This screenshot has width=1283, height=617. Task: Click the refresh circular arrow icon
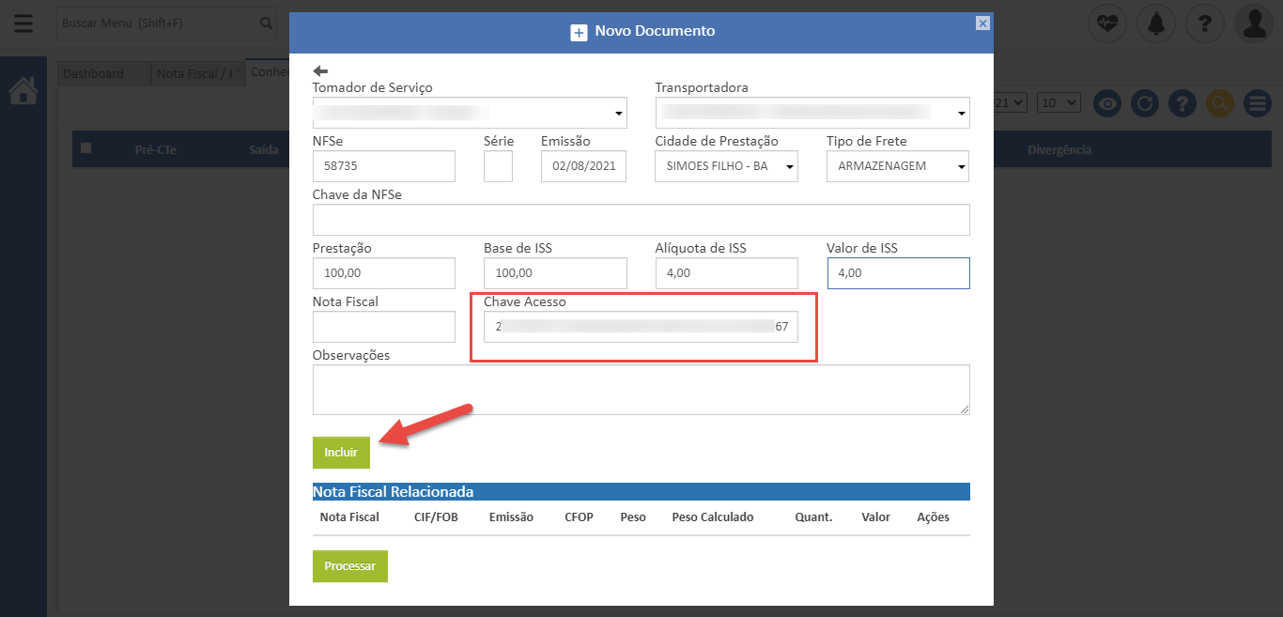[x=1144, y=103]
